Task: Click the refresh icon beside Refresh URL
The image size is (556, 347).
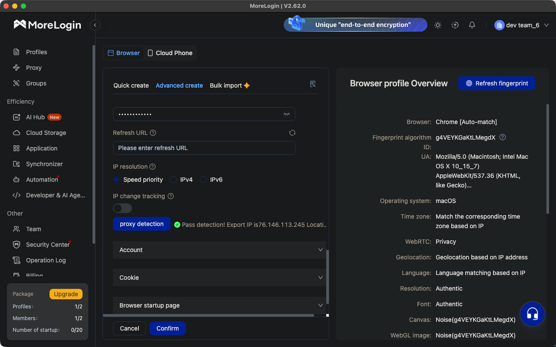Action: click(292, 133)
